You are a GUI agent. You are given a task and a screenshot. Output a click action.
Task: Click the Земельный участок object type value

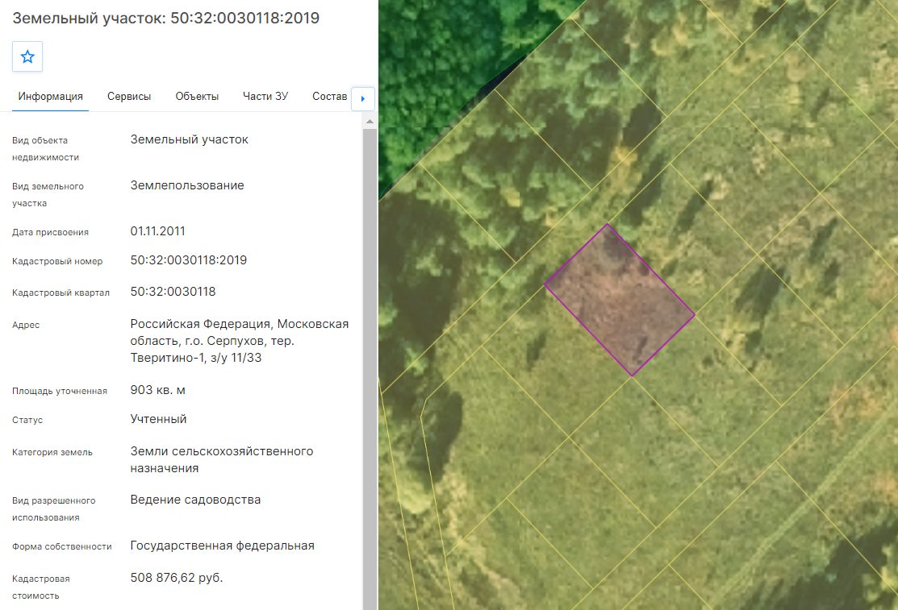click(189, 139)
